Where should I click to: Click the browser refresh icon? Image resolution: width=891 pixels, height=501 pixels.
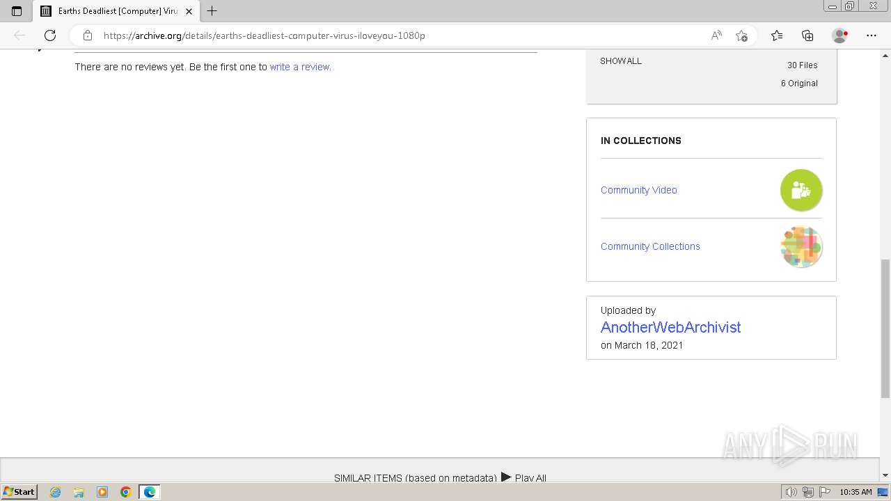pyautogui.click(x=50, y=35)
